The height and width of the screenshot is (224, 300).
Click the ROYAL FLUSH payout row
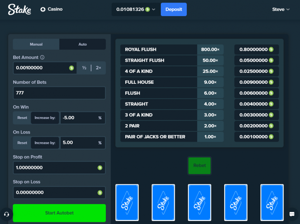[199, 50]
